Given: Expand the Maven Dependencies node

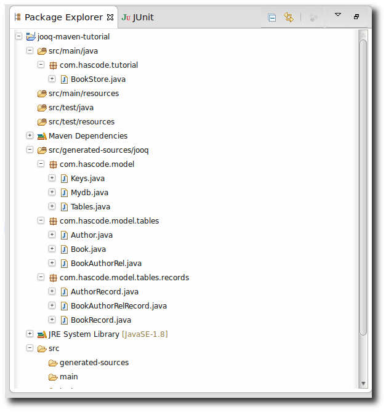Looking at the screenshot, I should [x=30, y=135].
